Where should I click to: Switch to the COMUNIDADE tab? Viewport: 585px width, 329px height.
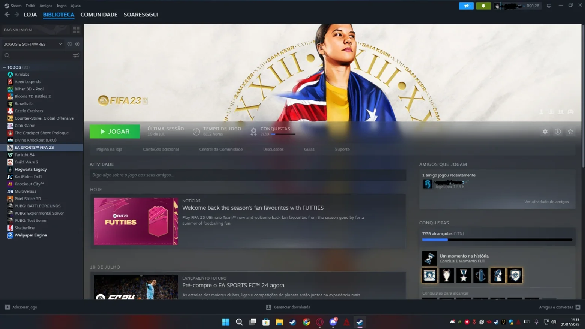99,15
